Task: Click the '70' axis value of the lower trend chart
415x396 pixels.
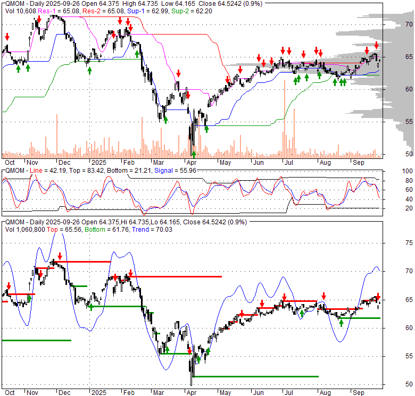Action: point(409,271)
